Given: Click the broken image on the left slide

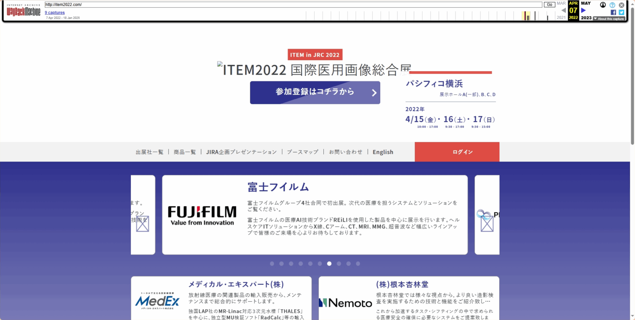Looking at the screenshot, I should coord(143,224).
